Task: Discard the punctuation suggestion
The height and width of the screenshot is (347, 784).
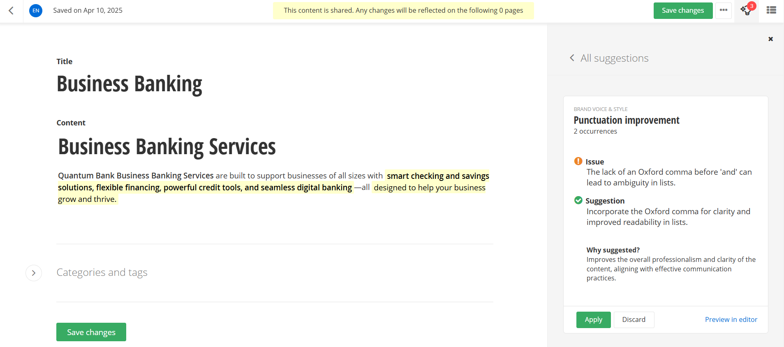Action: coord(634,319)
